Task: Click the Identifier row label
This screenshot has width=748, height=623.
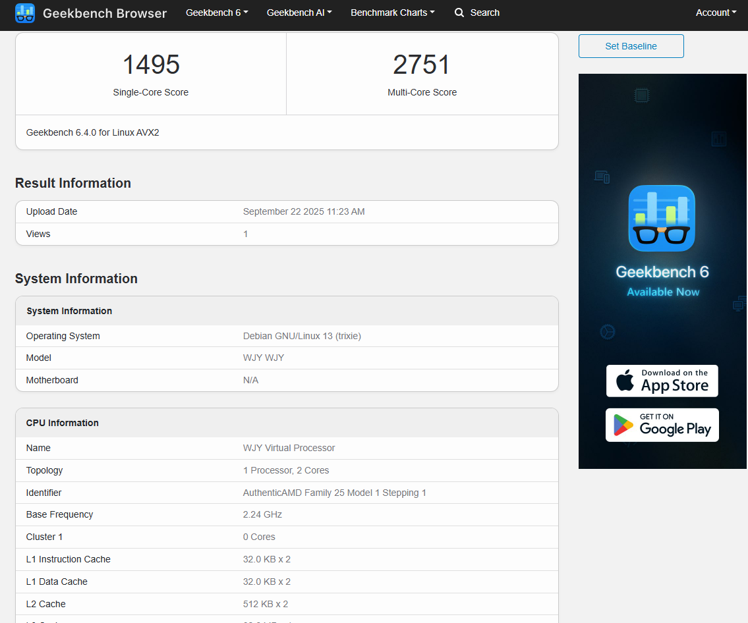Action: point(44,493)
